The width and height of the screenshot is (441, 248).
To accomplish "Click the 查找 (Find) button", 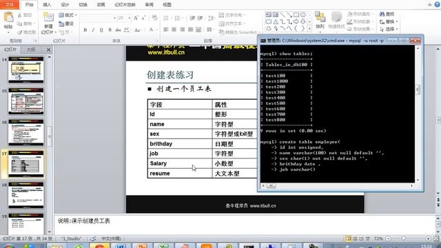I will 387,14.
